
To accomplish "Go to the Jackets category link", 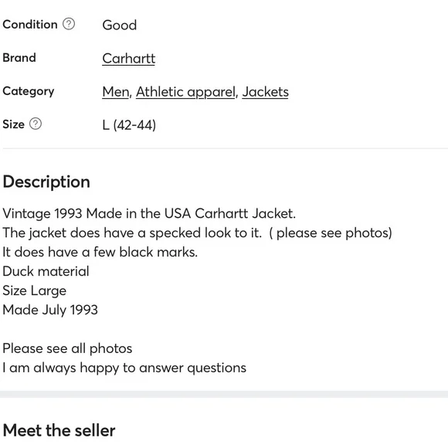I will pyautogui.click(x=266, y=92).
